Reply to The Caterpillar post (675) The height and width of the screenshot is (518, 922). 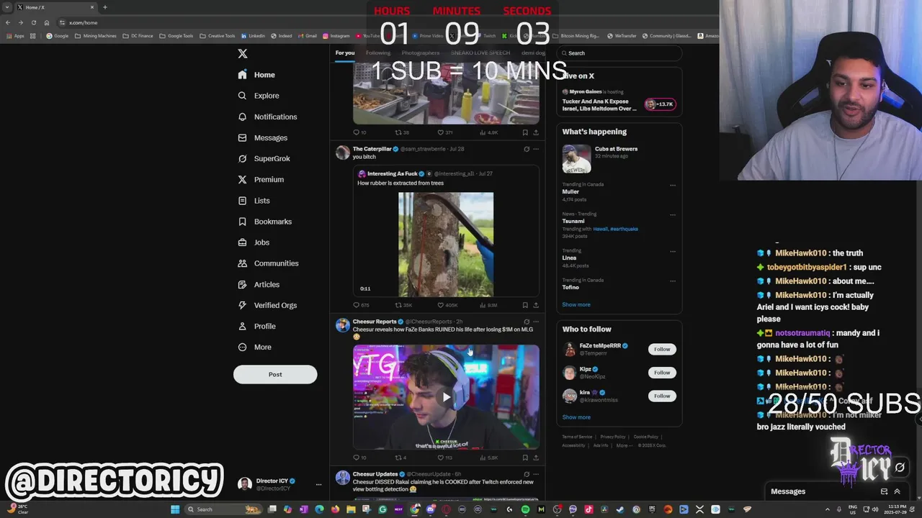[x=361, y=305]
